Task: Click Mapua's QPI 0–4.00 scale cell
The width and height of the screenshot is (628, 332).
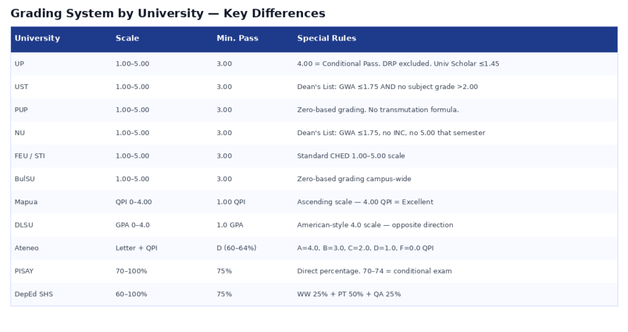Action: (133, 202)
